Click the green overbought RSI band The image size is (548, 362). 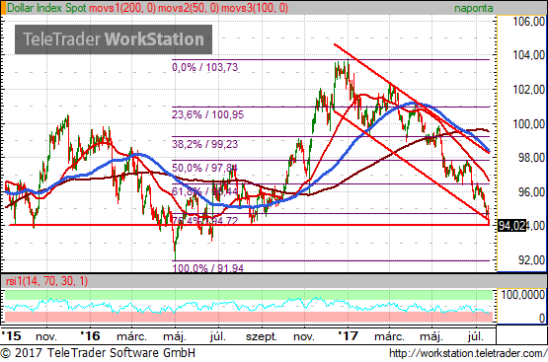[249, 295]
